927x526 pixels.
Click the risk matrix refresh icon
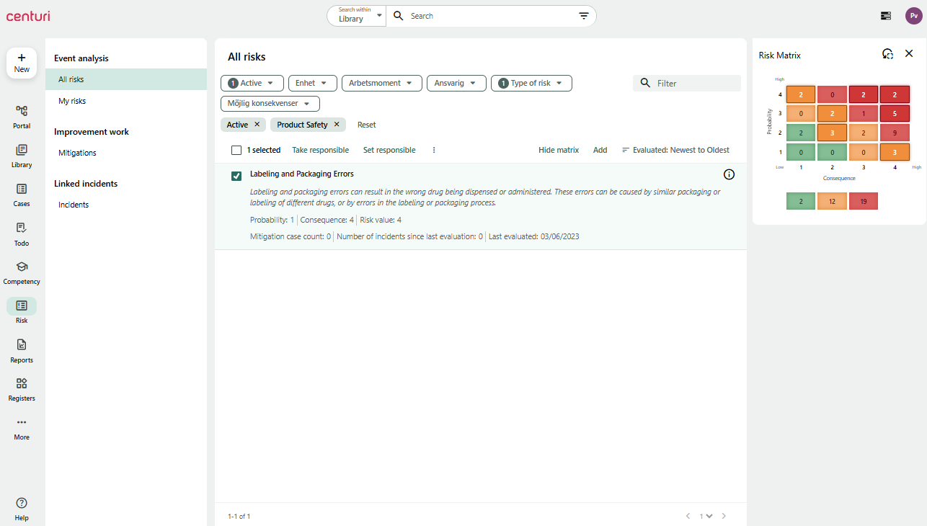887,54
